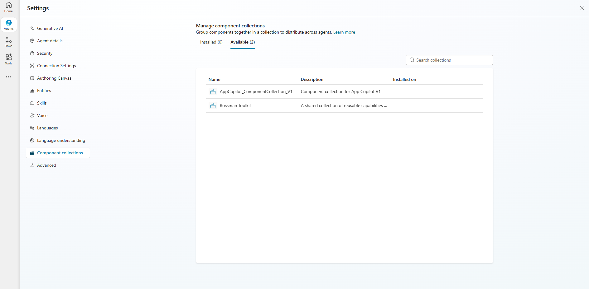Switch to the Installed (0) tab
Image resolution: width=589 pixels, height=289 pixels.
[x=211, y=42]
